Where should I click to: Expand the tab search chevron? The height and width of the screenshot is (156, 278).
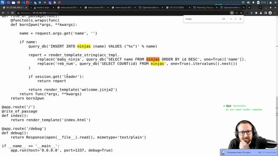tap(260, 8)
